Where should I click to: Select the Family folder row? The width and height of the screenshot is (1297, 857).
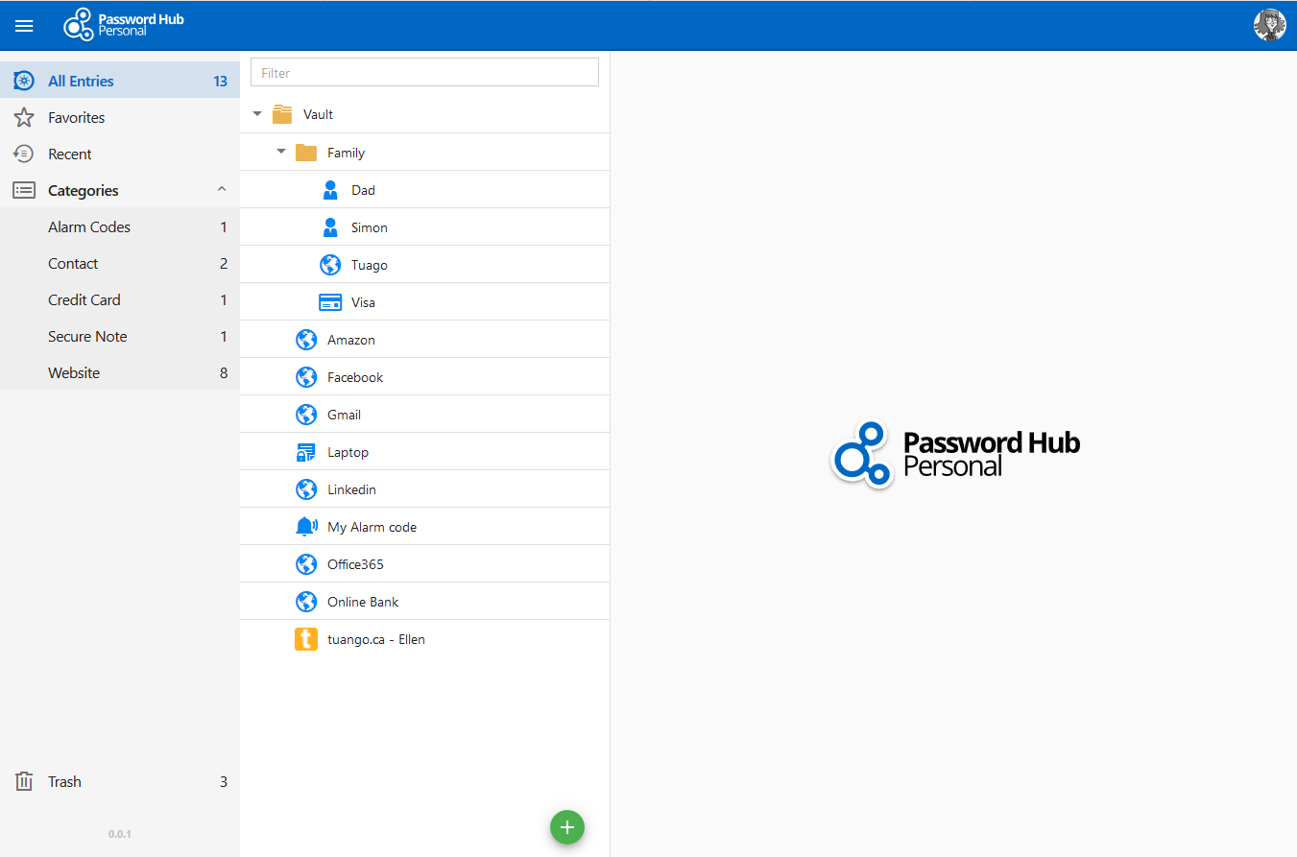click(424, 152)
